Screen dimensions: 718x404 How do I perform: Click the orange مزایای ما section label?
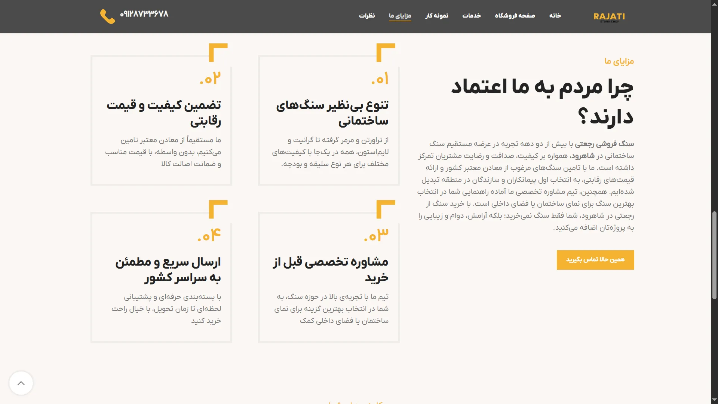coord(619,61)
